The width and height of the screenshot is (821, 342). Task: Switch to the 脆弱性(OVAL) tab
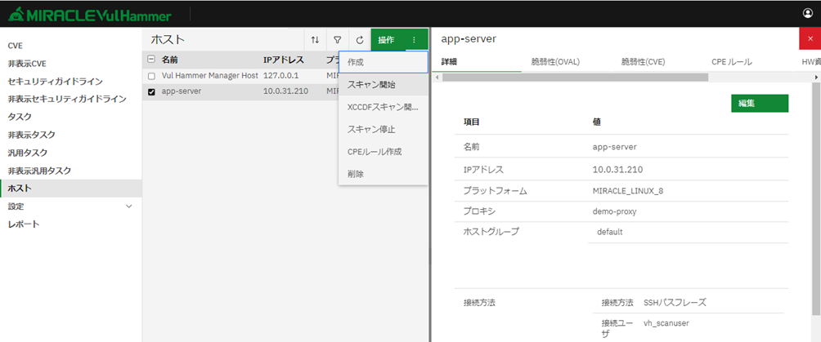(555, 62)
